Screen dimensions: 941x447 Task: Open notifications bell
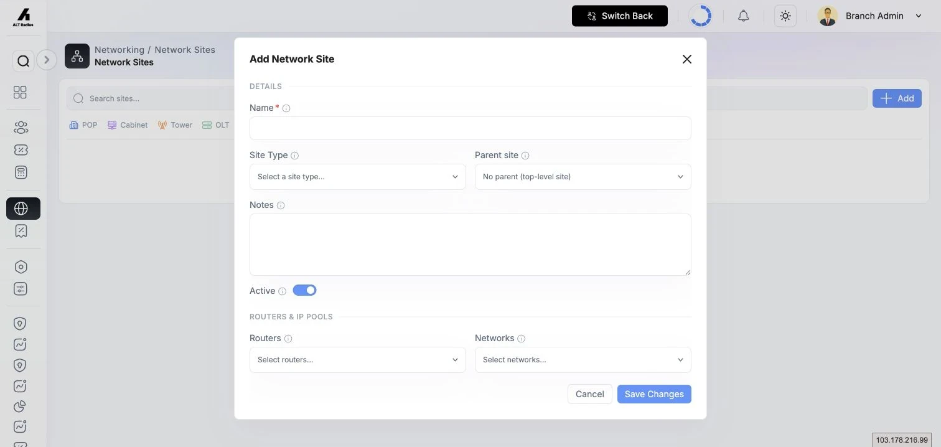[x=743, y=16]
